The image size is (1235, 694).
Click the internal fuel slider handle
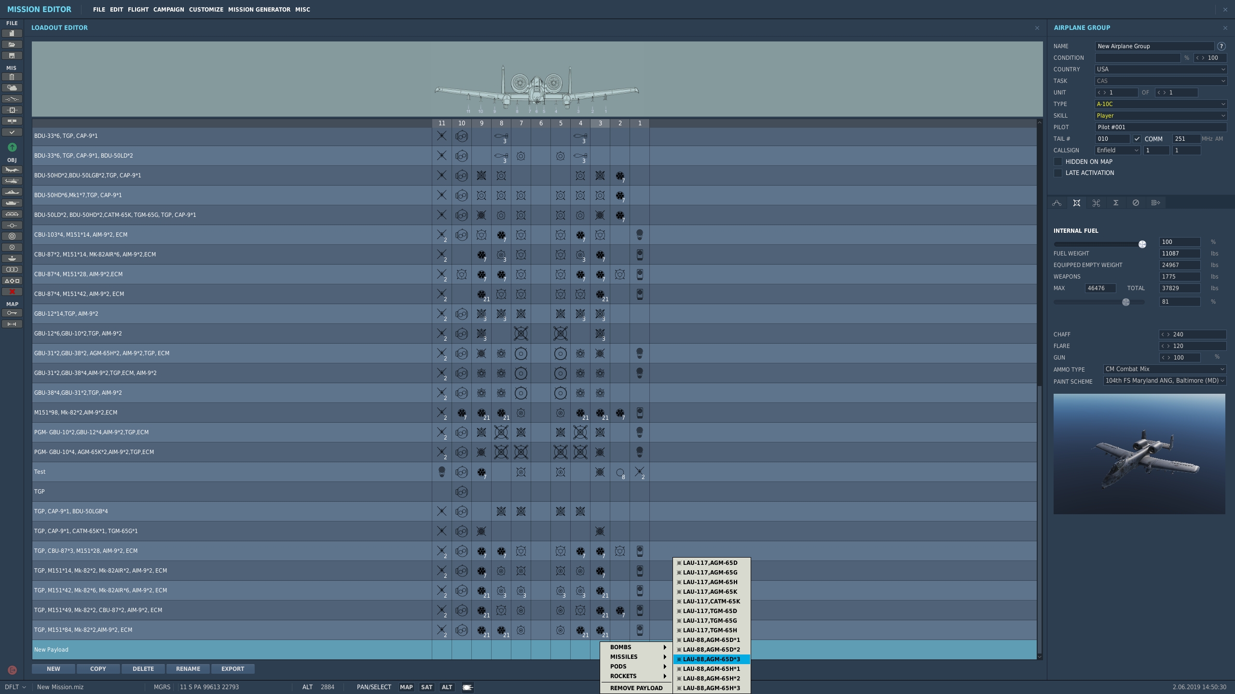tap(1142, 244)
